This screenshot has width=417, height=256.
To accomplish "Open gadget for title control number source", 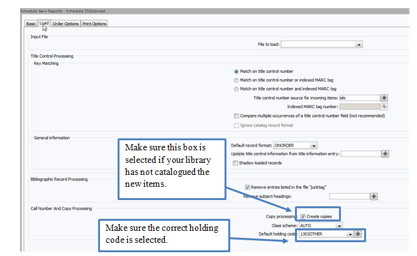I will tap(384, 98).
